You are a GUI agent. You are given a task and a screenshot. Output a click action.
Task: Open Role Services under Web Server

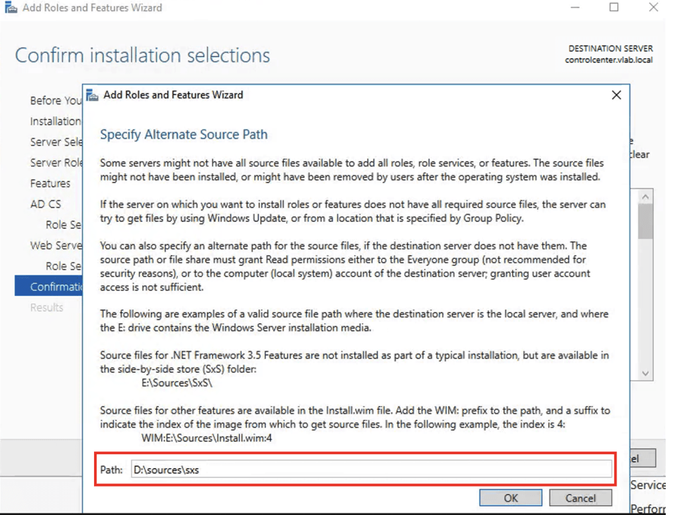(64, 266)
